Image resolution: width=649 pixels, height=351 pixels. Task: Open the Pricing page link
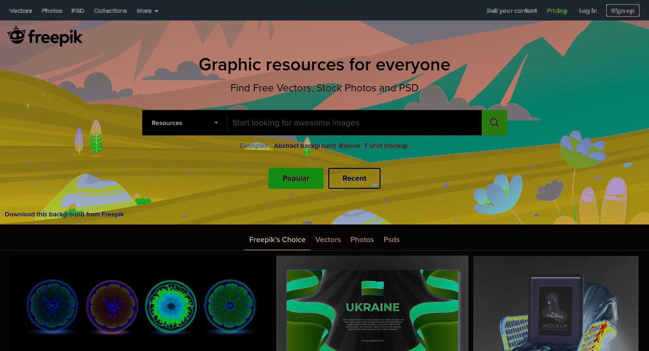(557, 10)
